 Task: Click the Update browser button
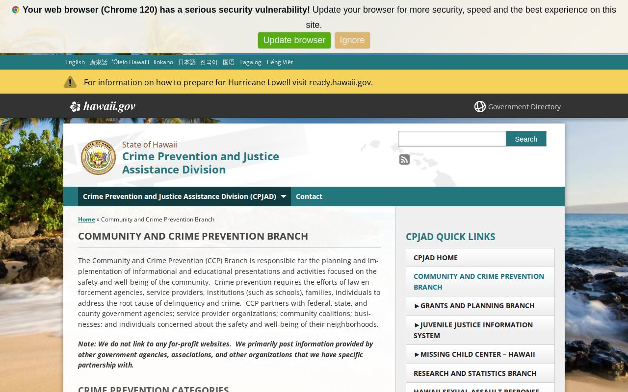click(x=294, y=40)
